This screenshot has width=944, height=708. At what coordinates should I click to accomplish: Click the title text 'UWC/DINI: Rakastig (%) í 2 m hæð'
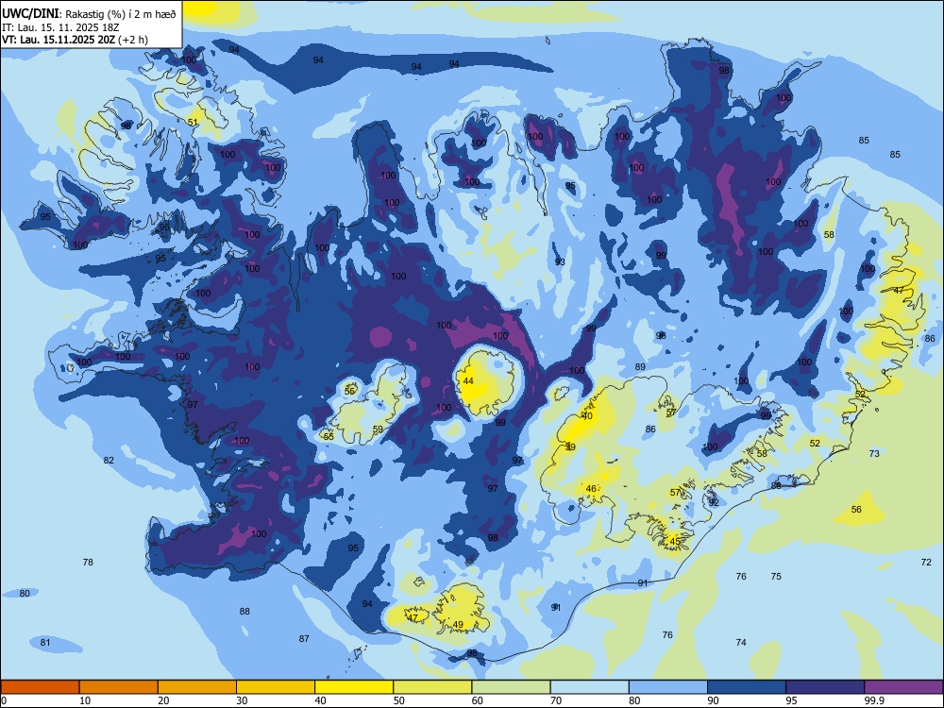click(x=89, y=14)
